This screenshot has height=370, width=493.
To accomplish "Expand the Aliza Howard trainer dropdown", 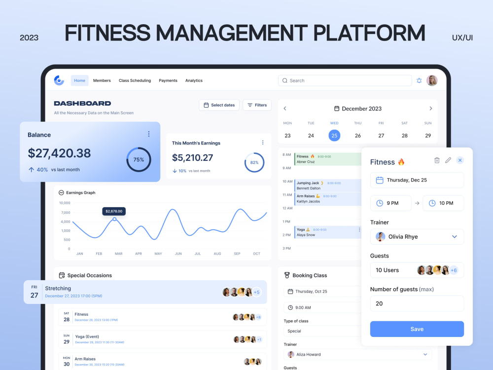I will point(425,355).
